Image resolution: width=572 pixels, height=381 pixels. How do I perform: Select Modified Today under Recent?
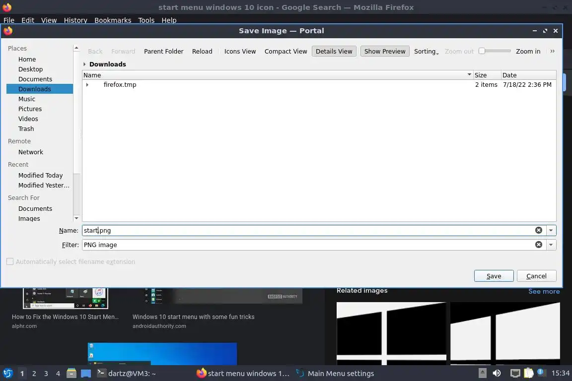click(41, 176)
